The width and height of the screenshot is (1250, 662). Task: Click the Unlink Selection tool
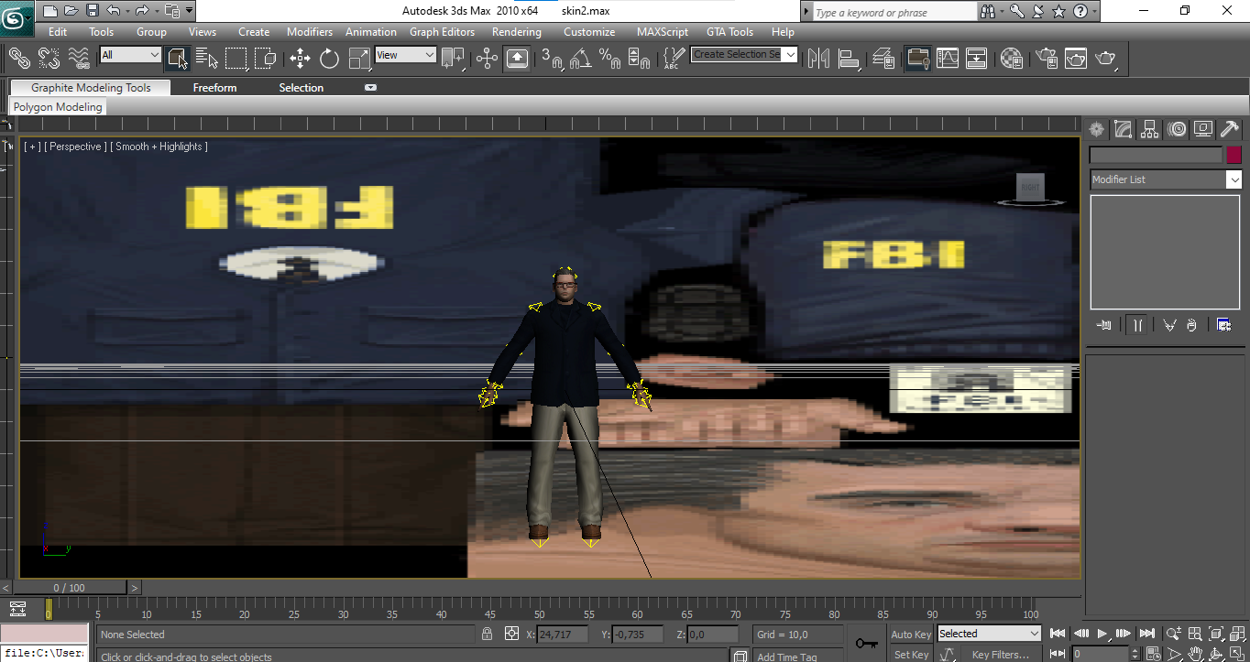(49, 58)
